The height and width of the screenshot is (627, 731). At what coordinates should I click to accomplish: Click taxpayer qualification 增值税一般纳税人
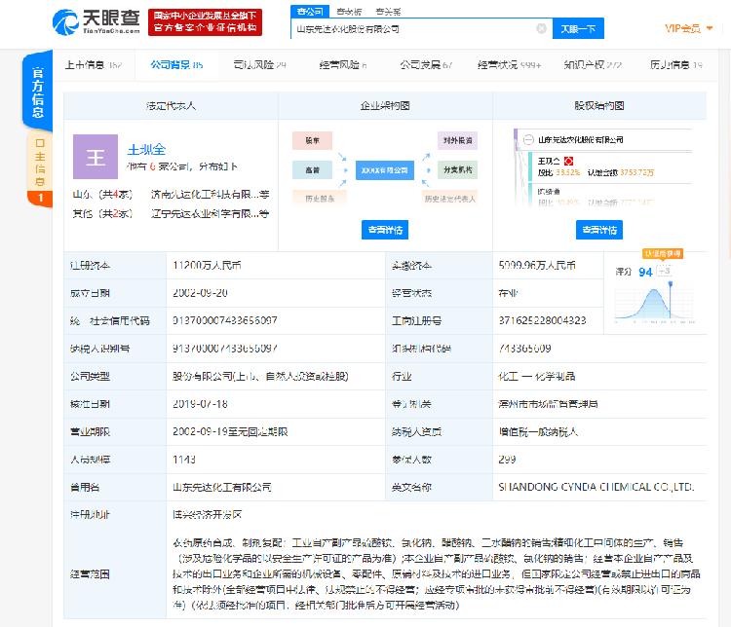click(x=538, y=432)
